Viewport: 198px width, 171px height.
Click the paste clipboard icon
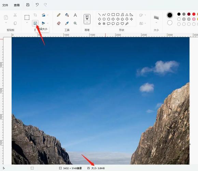(x=6, y=17)
